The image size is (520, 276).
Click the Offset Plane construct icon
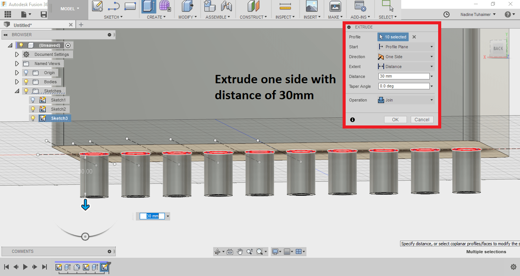click(x=253, y=6)
